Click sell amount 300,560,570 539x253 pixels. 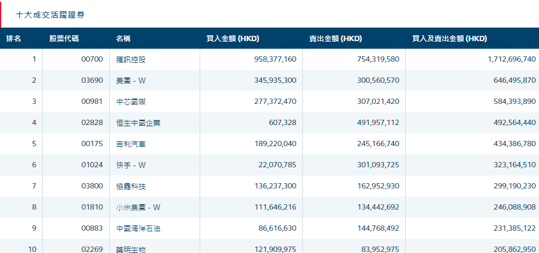coord(379,80)
